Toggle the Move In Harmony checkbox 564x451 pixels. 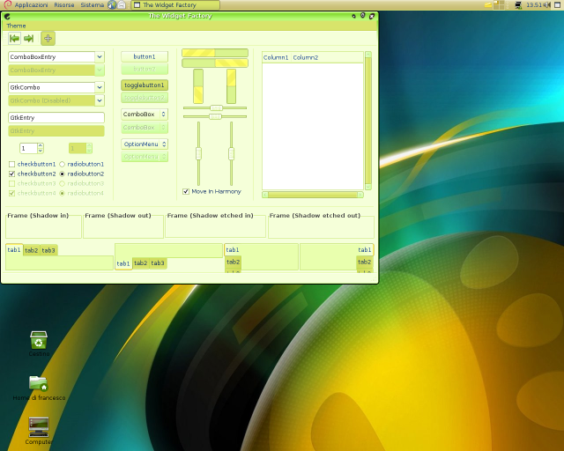coord(186,191)
